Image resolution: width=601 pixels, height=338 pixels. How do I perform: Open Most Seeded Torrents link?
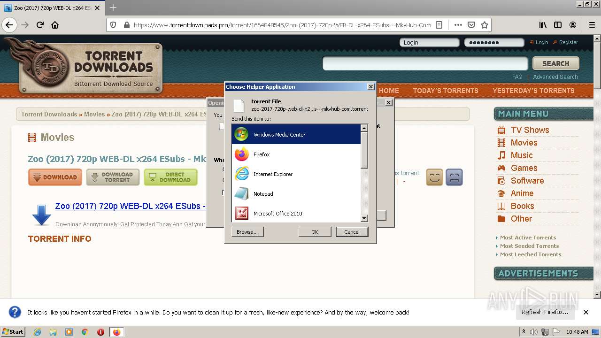coord(529,246)
